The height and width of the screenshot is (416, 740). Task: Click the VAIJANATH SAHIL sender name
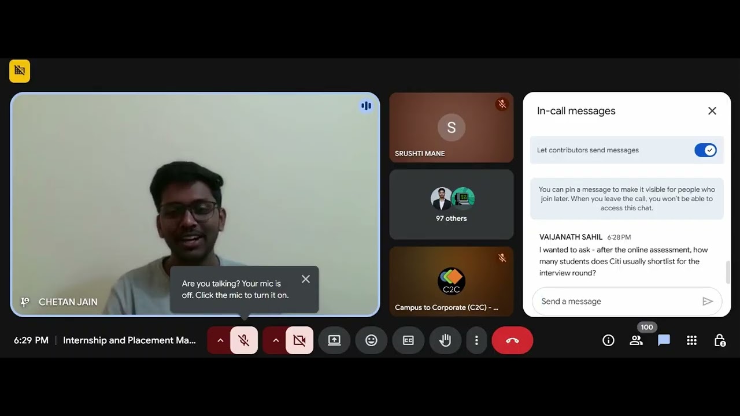pyautogui.click(x=571, y=237)
